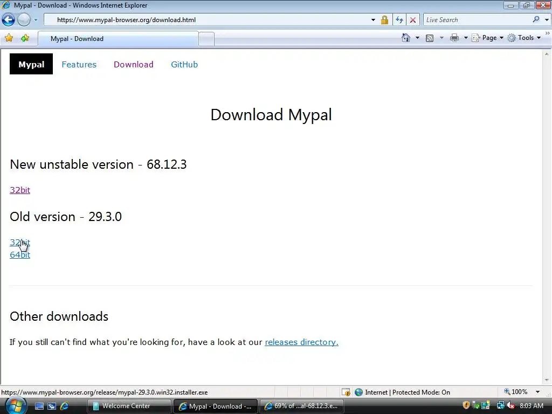552x414 pixels.
Task: Open the Windows Start orb
Action: point(16,406)
